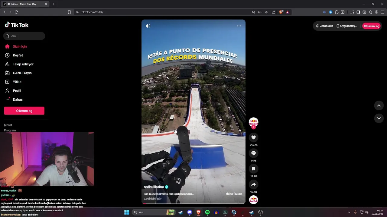Expand the 'Şirket' footer section

(x=8, y=125)
